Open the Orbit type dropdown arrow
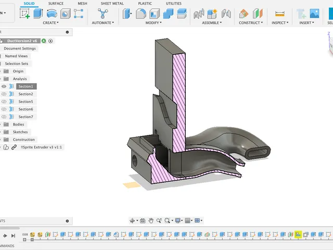The height and width of the screenshot is (250, 333). 137,221
